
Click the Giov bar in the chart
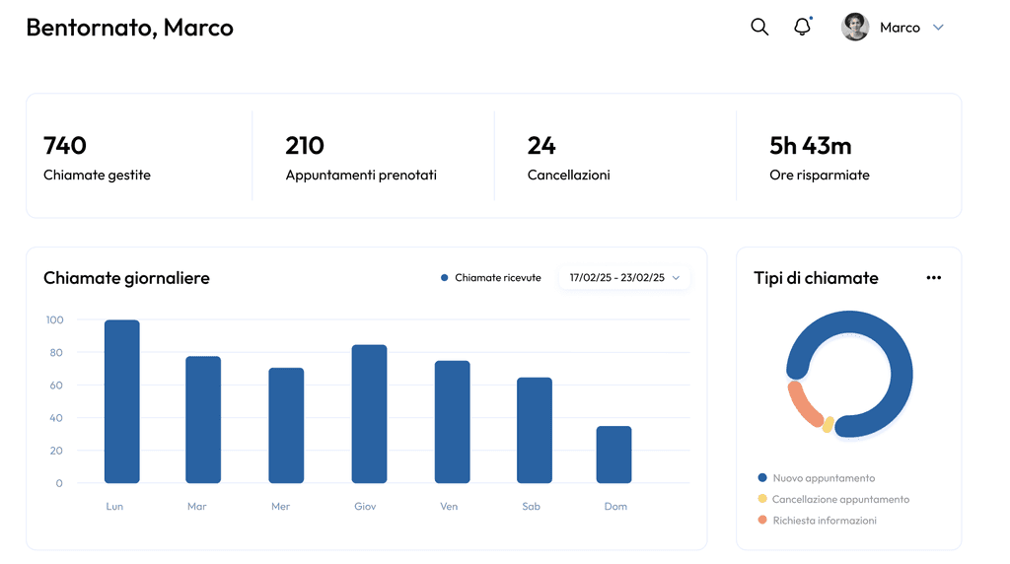coord(369,413)
